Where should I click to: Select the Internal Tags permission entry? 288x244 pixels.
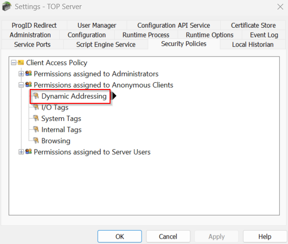pos(61,130)
